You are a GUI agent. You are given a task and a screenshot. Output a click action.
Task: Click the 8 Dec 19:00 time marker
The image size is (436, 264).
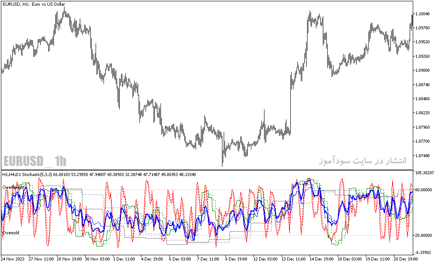click(236, 259)
